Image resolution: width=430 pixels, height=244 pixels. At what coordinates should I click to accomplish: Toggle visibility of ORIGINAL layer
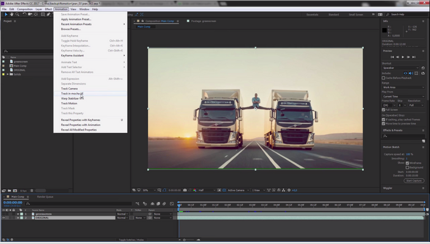point(3,218)
